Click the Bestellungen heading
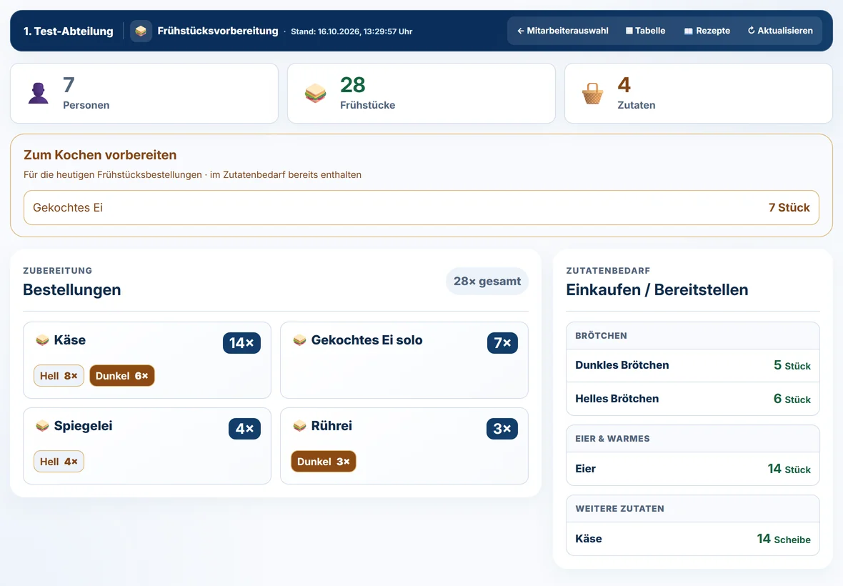 (x=72, y=289)
